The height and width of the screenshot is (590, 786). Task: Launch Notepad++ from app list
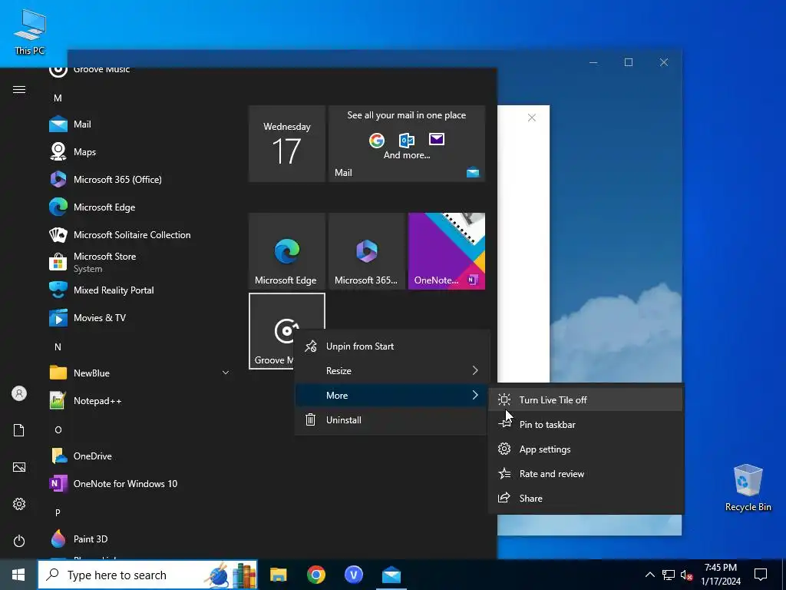[139, 400]
